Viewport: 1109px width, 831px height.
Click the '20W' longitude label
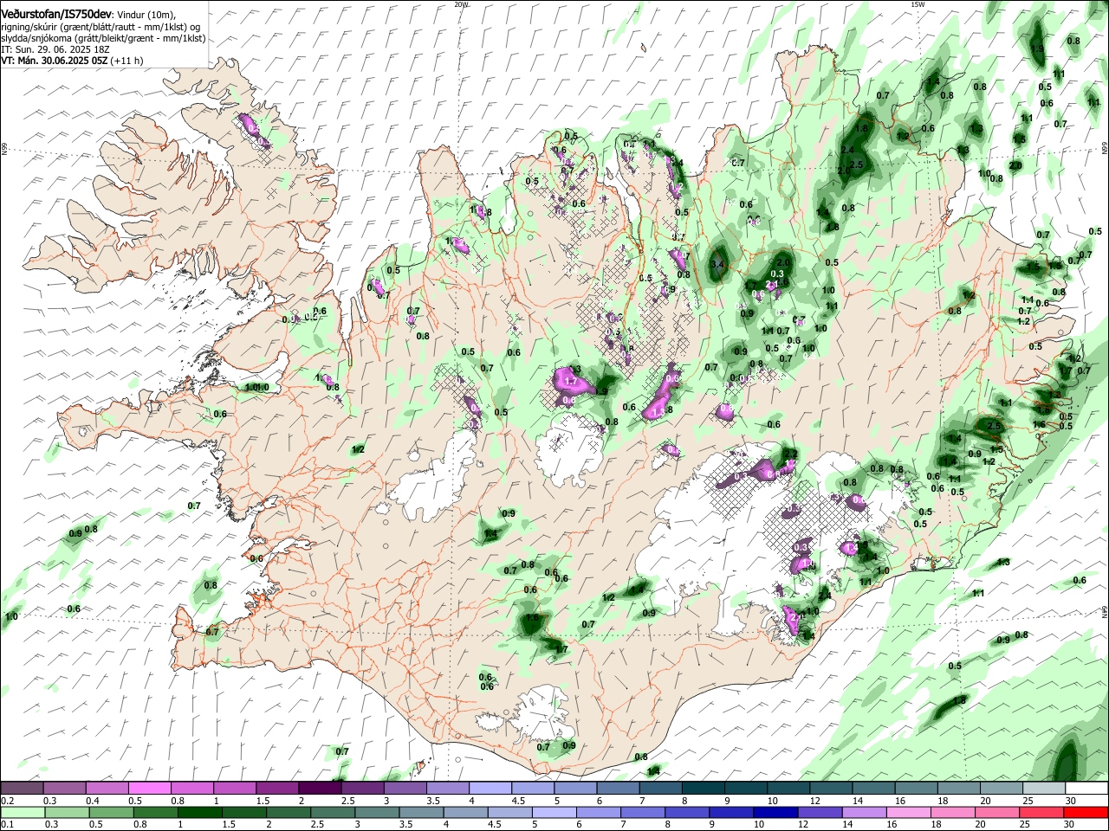click(461, 4)
